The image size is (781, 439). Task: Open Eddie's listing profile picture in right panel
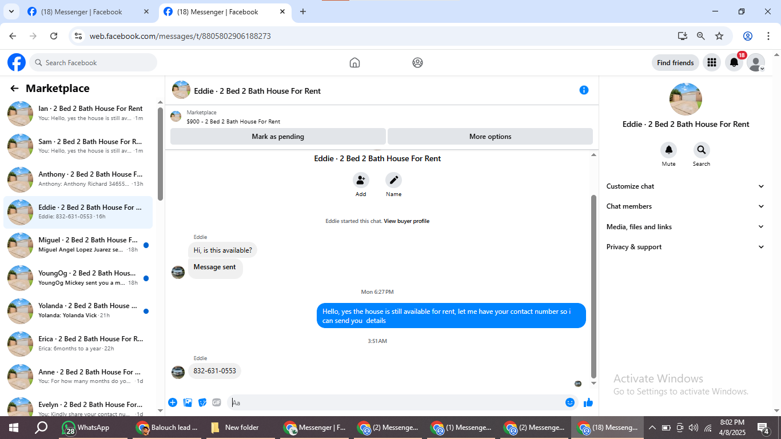[x=686, y=99]
